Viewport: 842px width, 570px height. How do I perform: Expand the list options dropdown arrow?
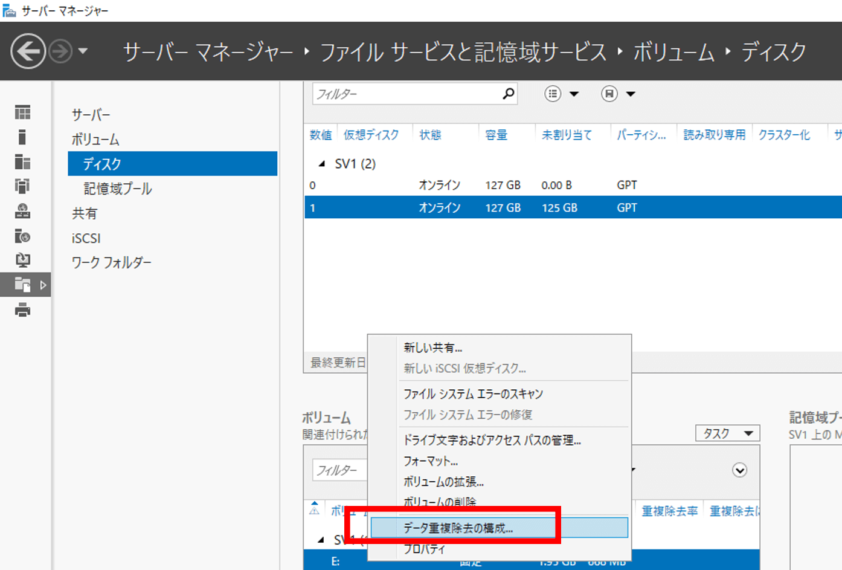(x=574, y=94)
